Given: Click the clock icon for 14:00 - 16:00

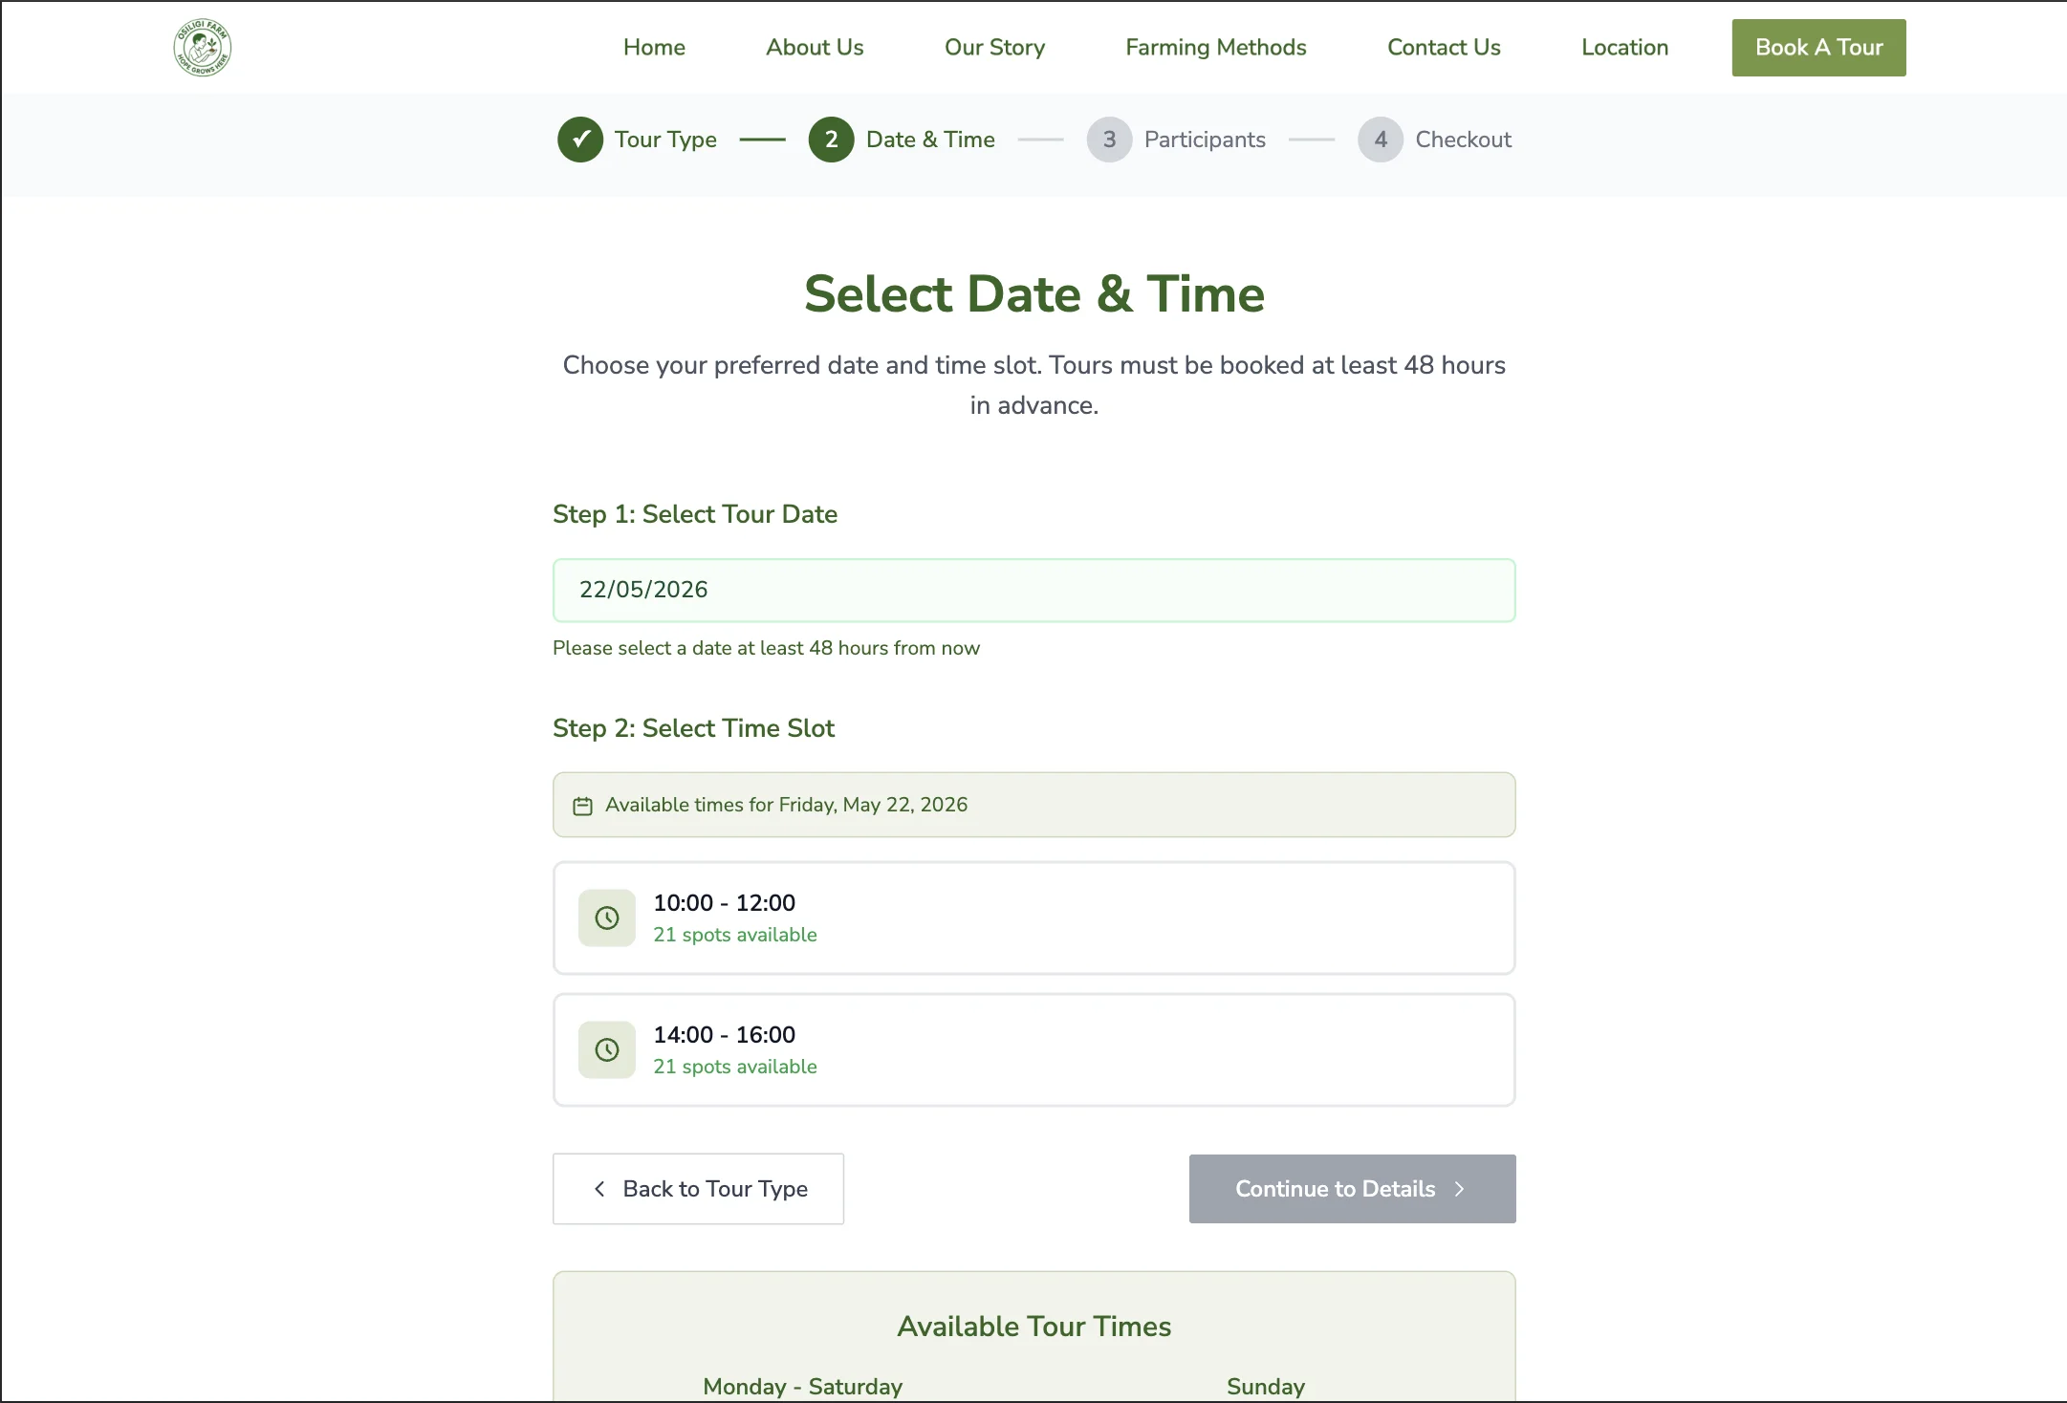Looking at the screenshot, I should point(607,1050).
